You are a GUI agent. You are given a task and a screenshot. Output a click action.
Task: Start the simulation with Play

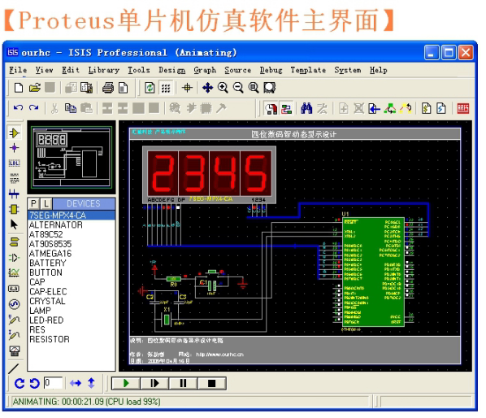126,384
